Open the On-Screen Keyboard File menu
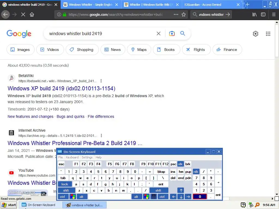Viewport: 279px width, 209px height. click(60, 157)
